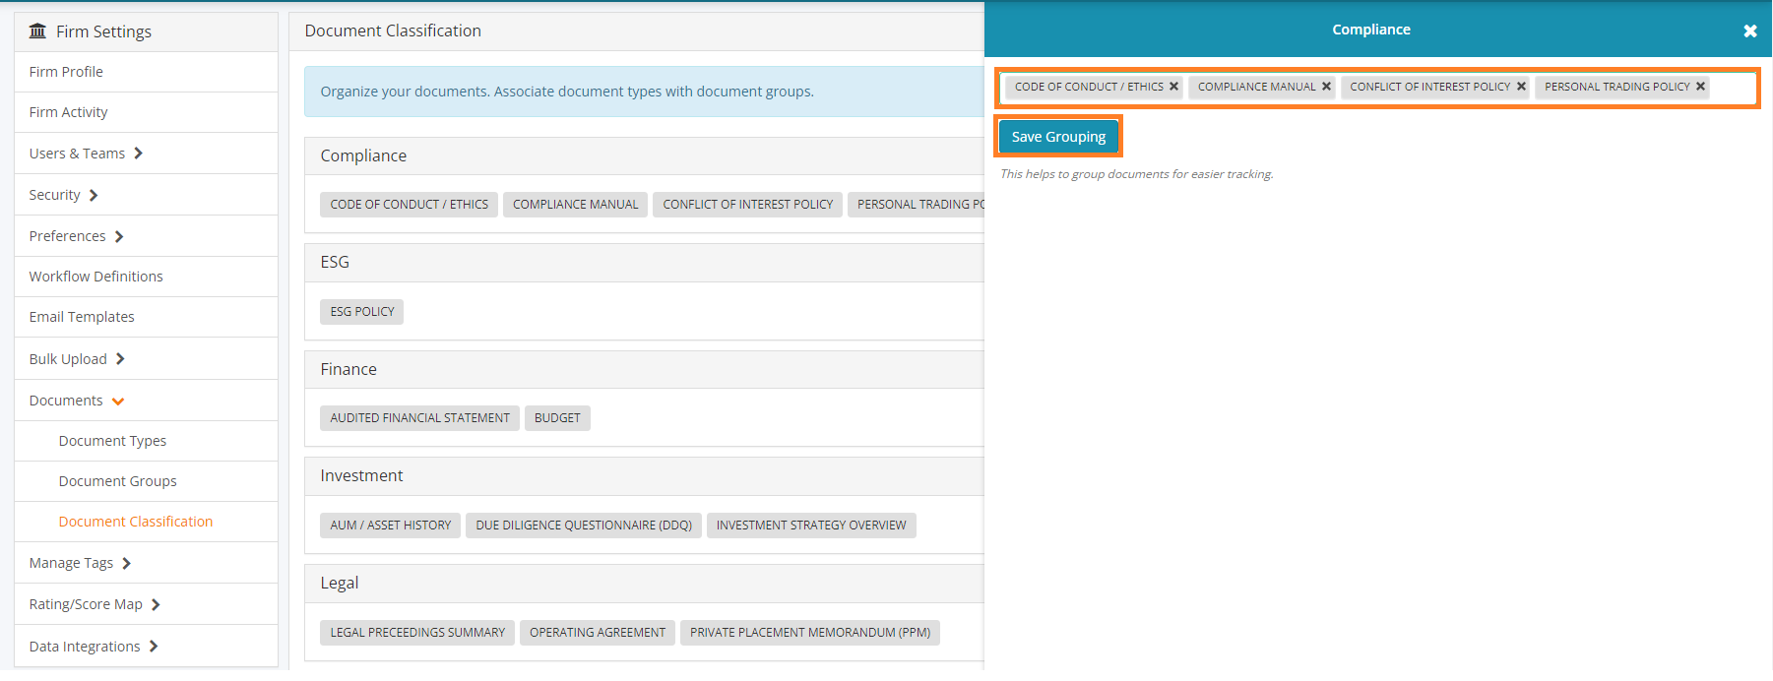
Task: Click AUDITED FINANCIAL STATEMENT tag
Action: 419,418
